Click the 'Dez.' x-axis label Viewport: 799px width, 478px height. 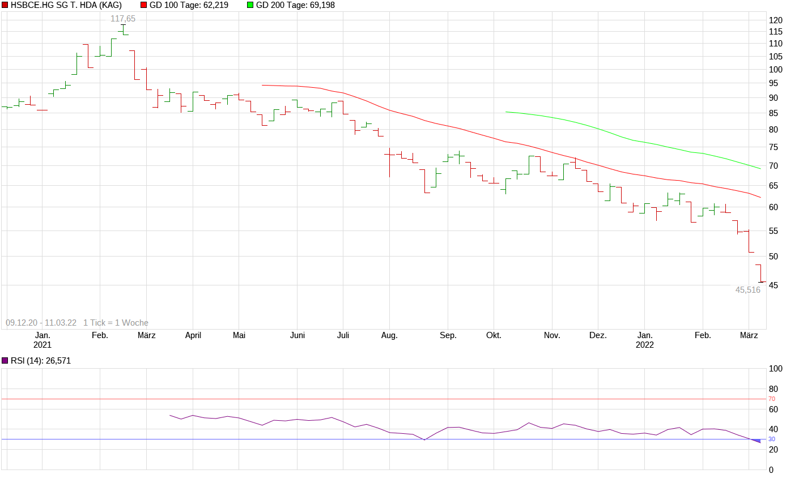point(598,335)
